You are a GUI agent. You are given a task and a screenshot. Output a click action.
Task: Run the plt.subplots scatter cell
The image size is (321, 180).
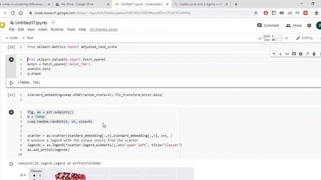tap(11, 112)
